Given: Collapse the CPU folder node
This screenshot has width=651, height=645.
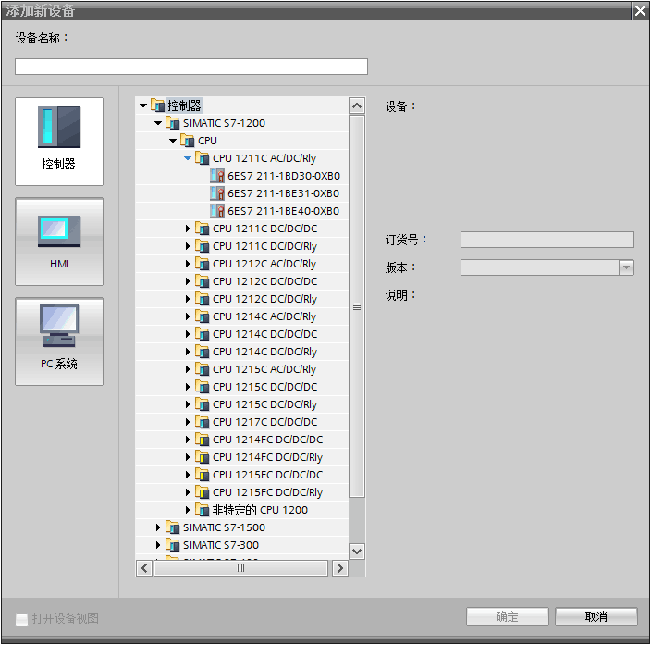Looking at the screenshot, I should 173,141.
